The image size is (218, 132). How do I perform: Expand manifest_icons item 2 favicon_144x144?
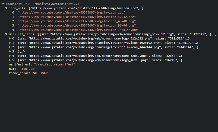click(10, 47)
